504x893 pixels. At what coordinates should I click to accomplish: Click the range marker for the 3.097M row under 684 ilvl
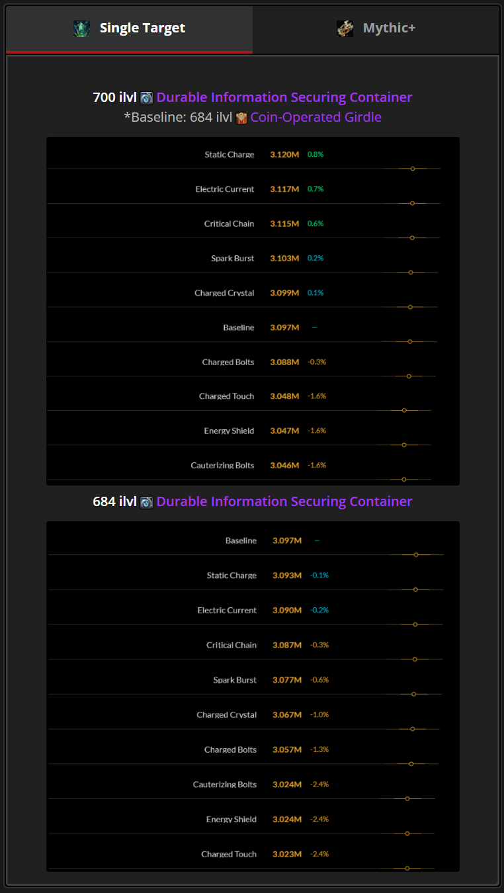[416, 554]
